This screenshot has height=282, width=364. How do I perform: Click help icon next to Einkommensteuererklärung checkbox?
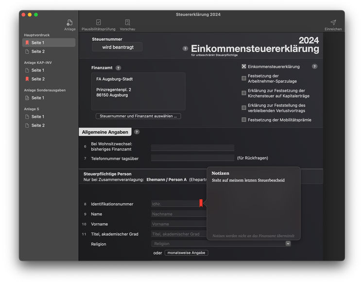(x=314, y=67)
